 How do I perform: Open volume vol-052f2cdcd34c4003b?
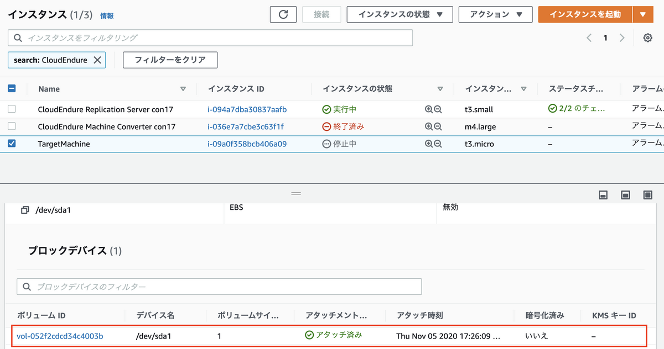pyautogui.click(x=60, y=336)
